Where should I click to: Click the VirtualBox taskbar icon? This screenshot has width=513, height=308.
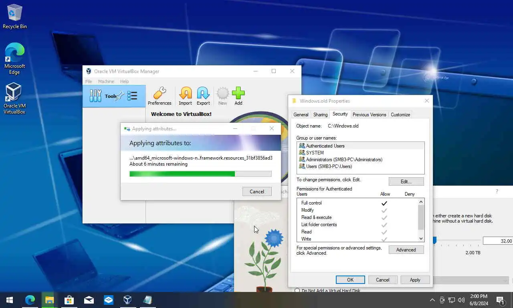[127, 300]
